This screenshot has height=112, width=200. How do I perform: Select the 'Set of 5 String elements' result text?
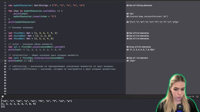pyautogui.click(x=141, y=6)
